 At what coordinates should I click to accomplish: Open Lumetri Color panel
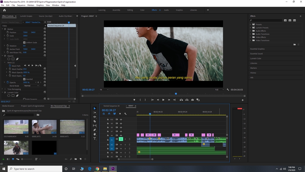[x=256, y=59]
